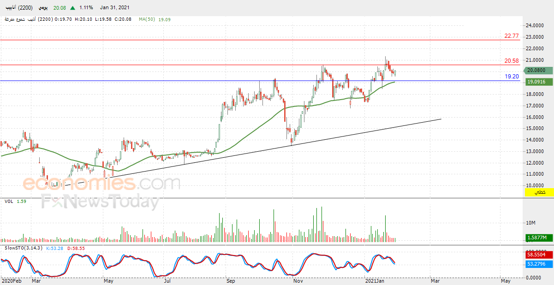Click the economies.com watermark logo
Screen dimensions: 554x285
[x=101, y=184]
